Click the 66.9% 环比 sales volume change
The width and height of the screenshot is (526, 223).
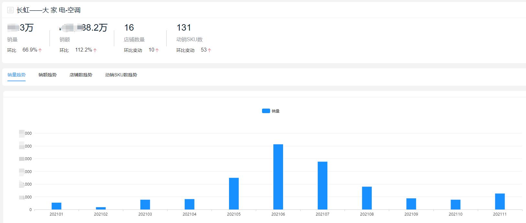pyautogui.click(x=30, y=50)
